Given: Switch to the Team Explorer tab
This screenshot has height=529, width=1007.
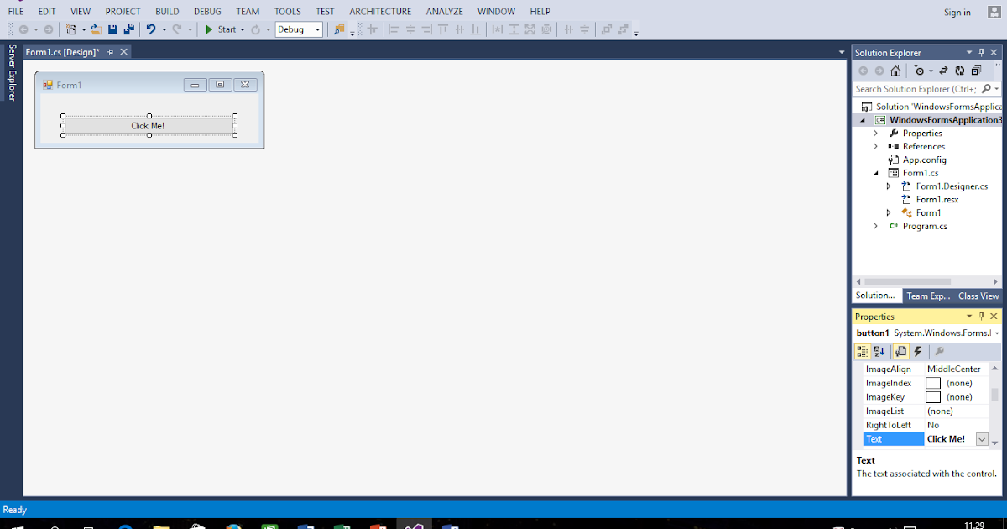Looking at the screenshot, I should (x=927, y=295).
